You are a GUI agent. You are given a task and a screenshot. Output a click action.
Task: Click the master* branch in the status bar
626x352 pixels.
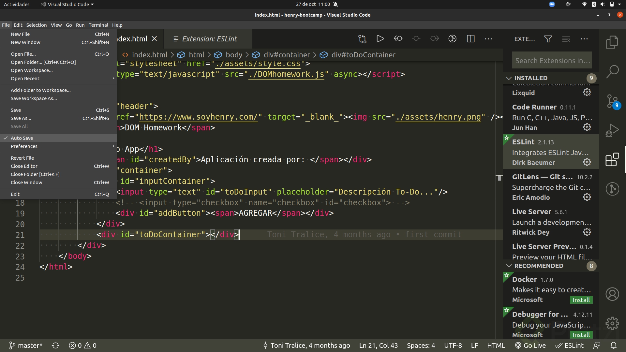(26, 345)
